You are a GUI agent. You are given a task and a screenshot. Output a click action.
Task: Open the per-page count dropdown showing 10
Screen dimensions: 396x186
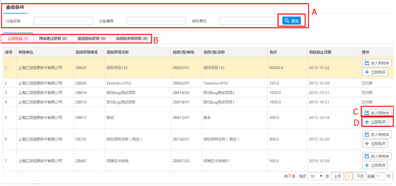(x=316, y=176)
